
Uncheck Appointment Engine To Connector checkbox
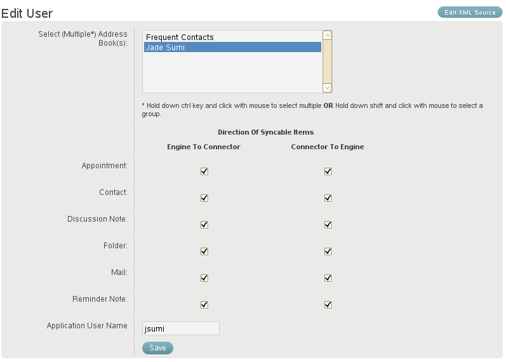click(204, 171)
